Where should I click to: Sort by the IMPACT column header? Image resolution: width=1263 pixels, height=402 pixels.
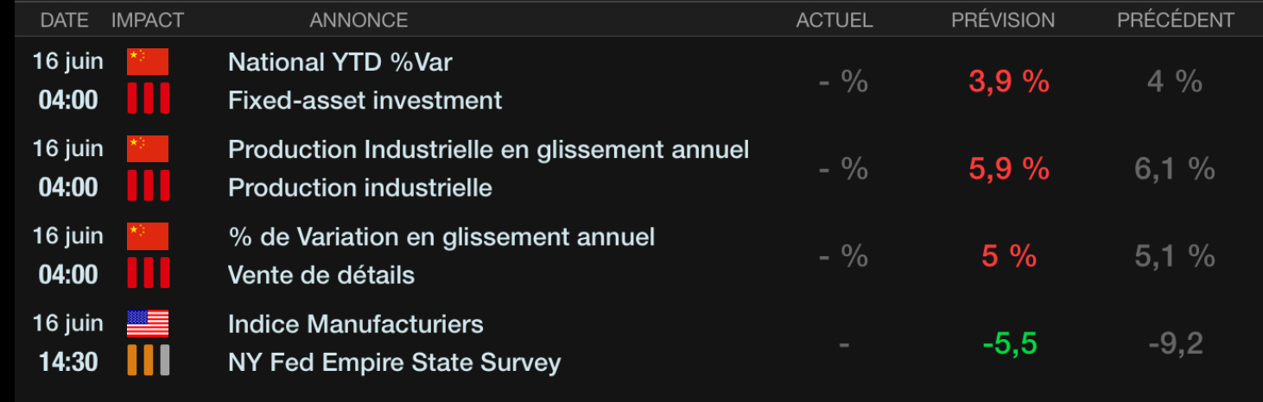coord(148,20)
